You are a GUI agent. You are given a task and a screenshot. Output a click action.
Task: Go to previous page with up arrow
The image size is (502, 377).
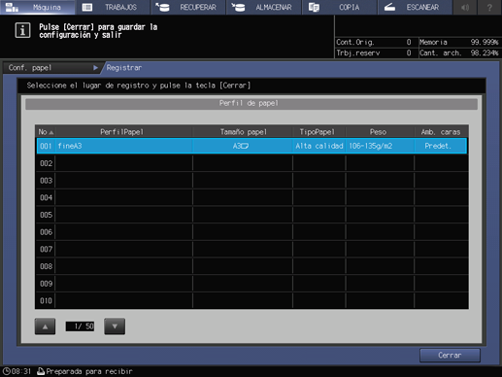pyautogui.click(x=45, y=326)
